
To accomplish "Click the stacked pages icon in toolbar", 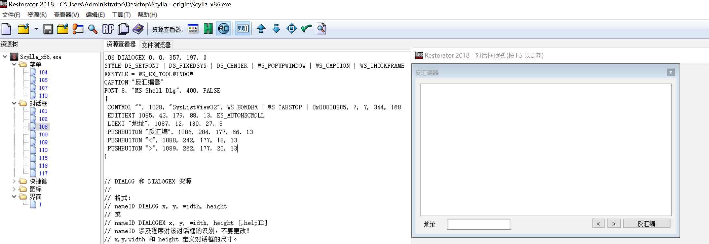I will point(123,29).
